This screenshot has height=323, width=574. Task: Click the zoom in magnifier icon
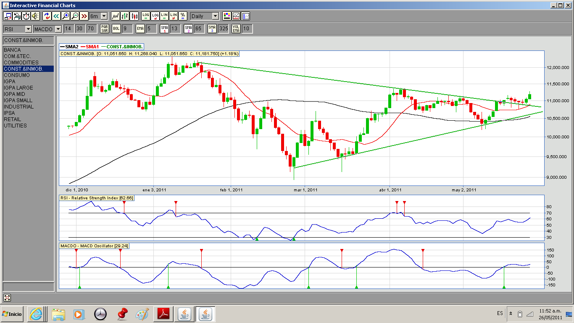click(x=66, y=16)
